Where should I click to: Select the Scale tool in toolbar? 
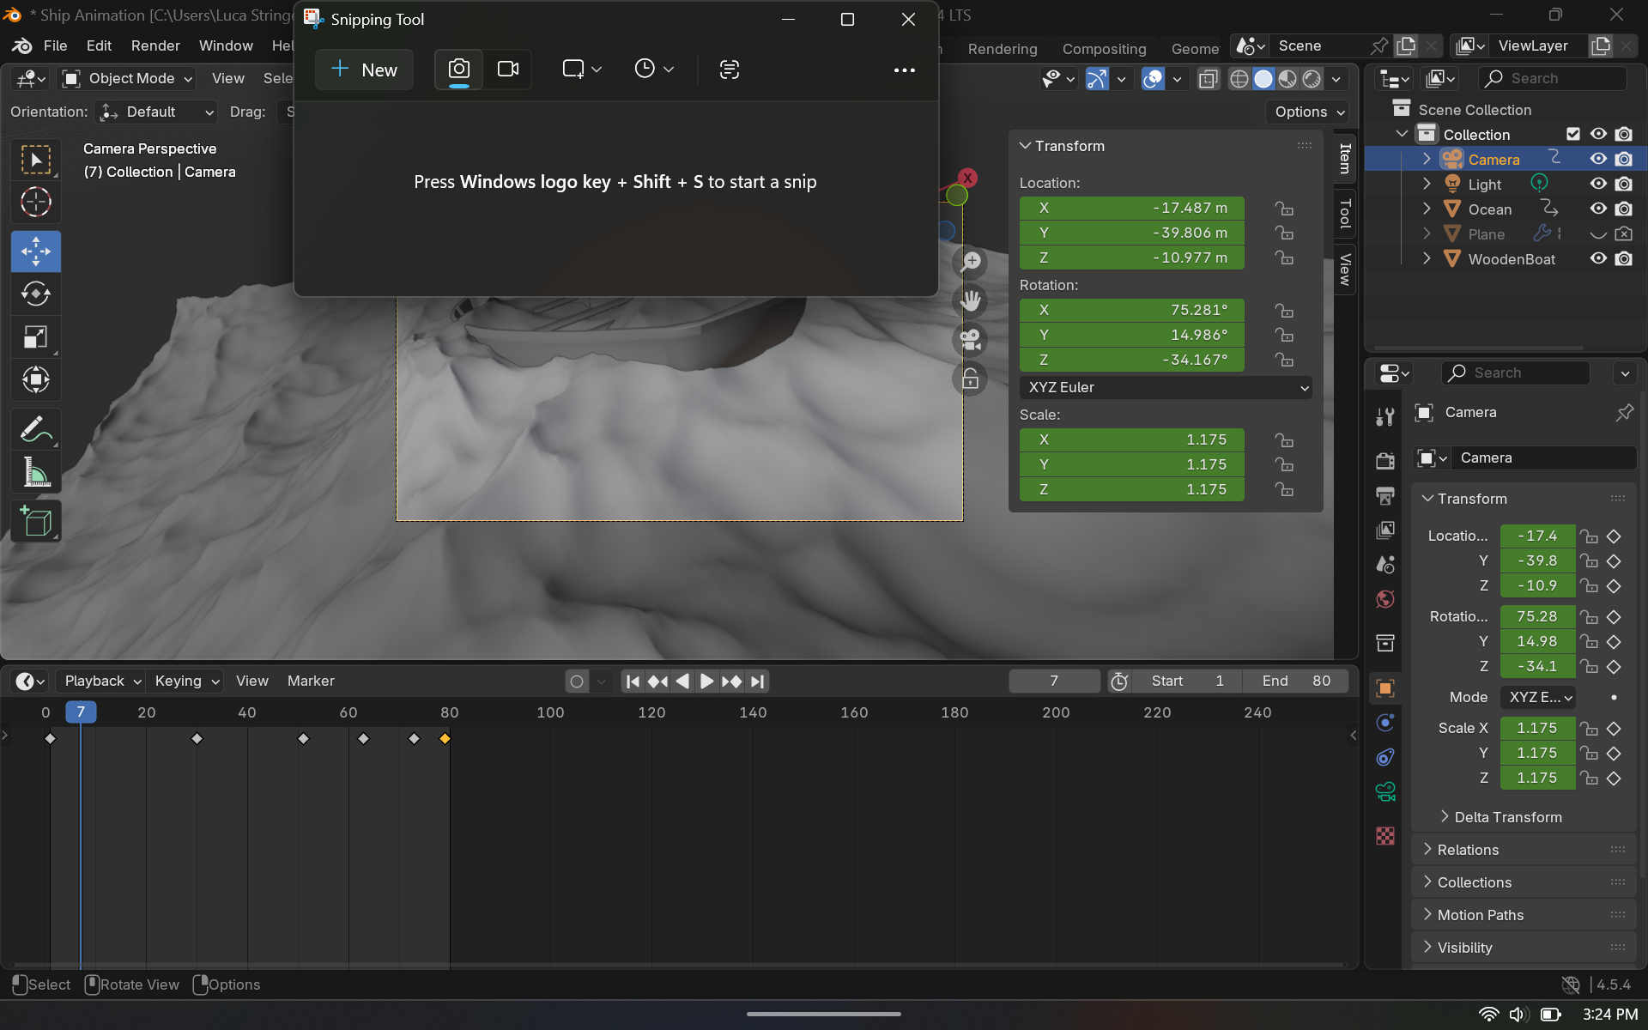(x=35, y=337)
